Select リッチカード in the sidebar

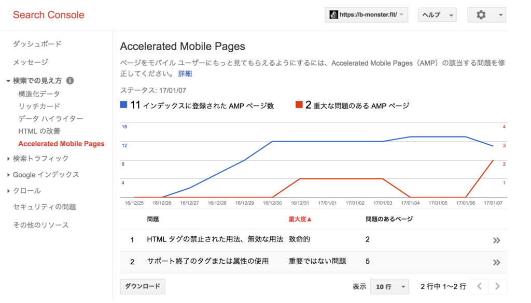coord(39,106)
